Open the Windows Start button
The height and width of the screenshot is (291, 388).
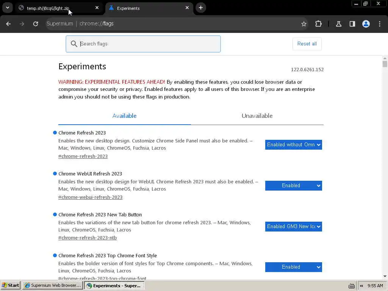[10, 285]
